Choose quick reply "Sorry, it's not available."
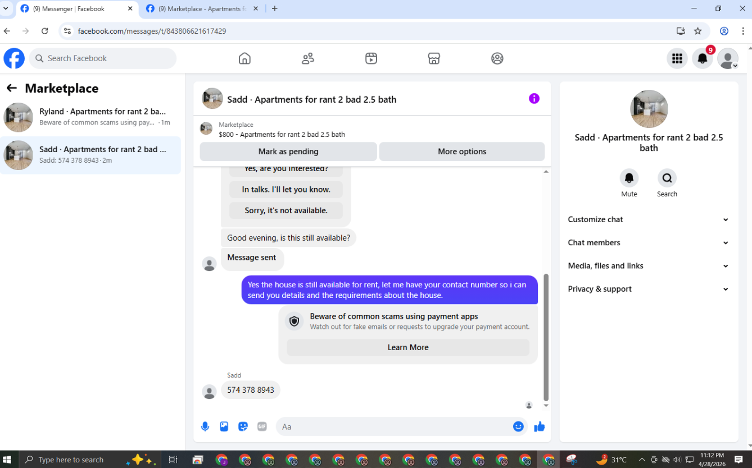This screenshot has width=752, height=468. (286, 210)
